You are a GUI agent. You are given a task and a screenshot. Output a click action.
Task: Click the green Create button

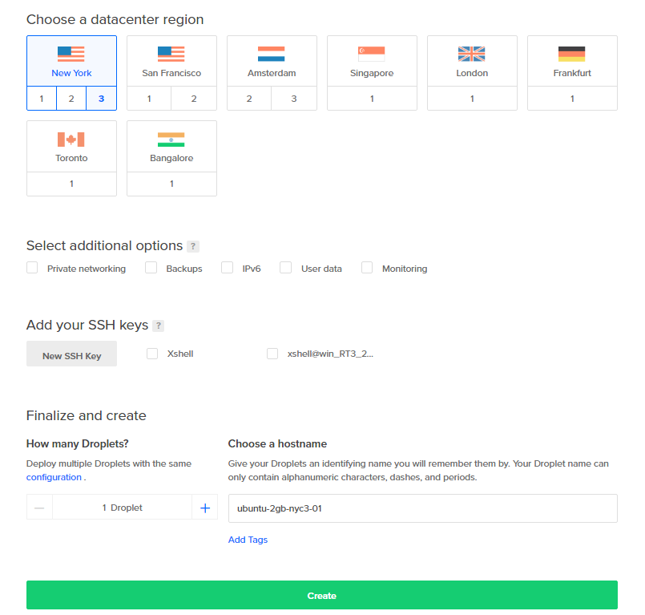click(x=322, y=596)
